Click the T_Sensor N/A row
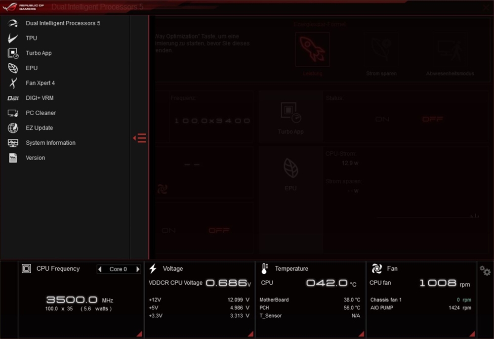The width and height of the screenshot is (494, 339). coord(310,316)
